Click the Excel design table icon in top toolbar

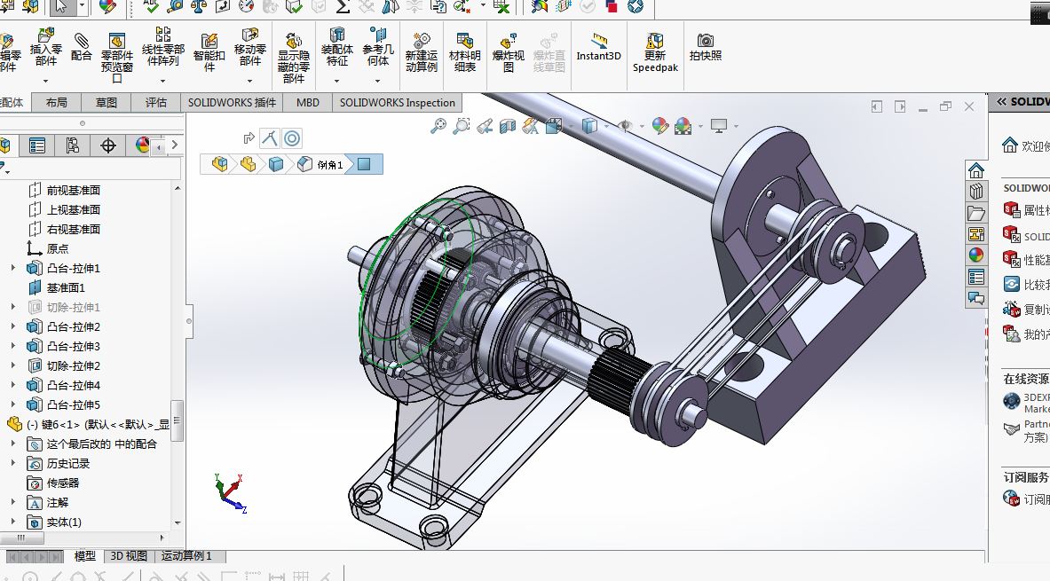pyautogui.click(x=501, y=7)
